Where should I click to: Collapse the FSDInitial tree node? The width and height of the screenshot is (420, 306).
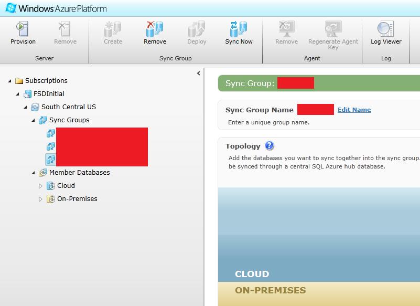17,94
